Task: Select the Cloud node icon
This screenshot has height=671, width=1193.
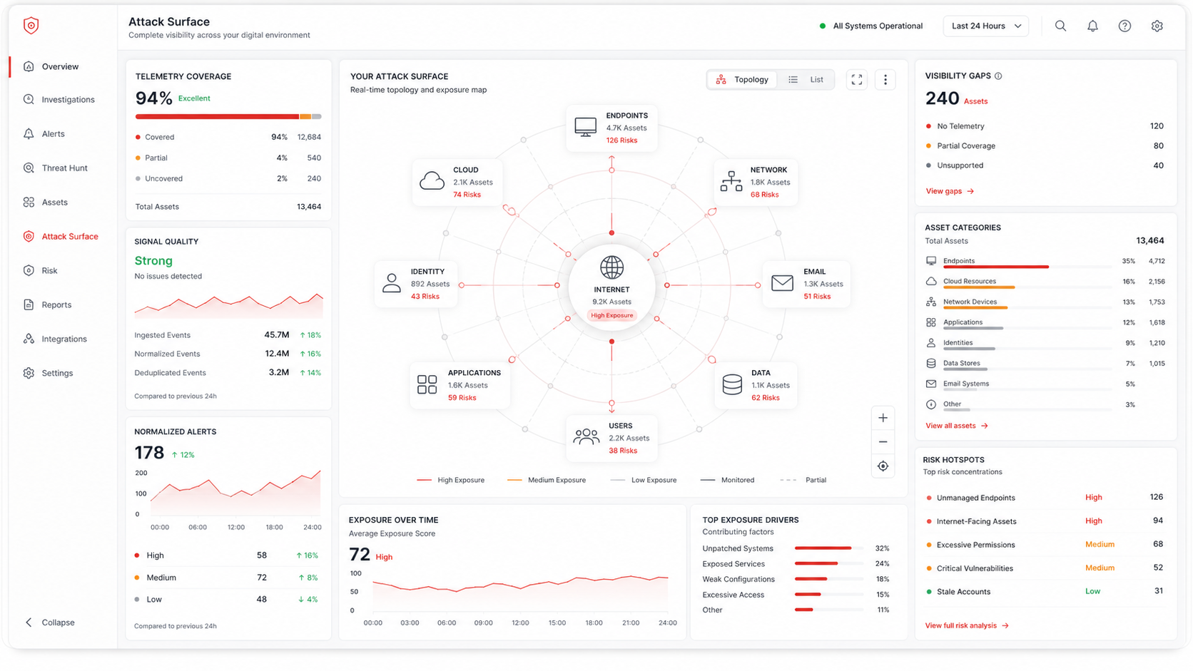Action: [432, 181]
